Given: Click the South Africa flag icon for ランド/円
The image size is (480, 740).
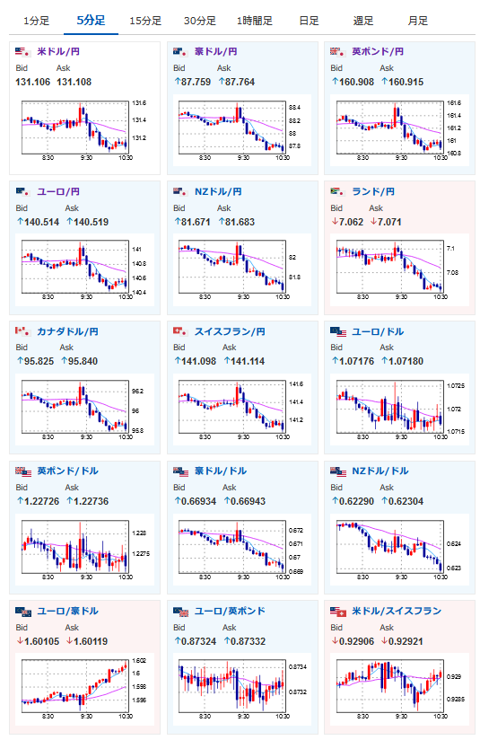Looking at the screenshot, I should (x=337, y=191).
